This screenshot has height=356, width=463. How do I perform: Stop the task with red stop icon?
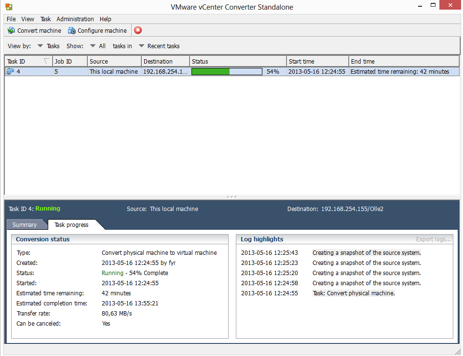point(138,30)
